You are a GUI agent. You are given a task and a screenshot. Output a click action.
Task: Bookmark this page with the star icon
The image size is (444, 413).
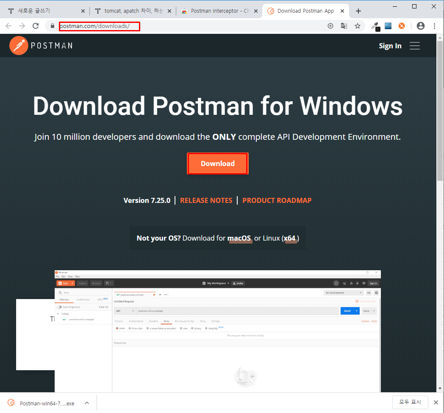[x=358, y=26]
